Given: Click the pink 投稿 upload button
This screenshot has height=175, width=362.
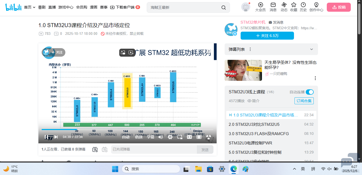Looking at the screenshot, I should click(x=339, y=7).
